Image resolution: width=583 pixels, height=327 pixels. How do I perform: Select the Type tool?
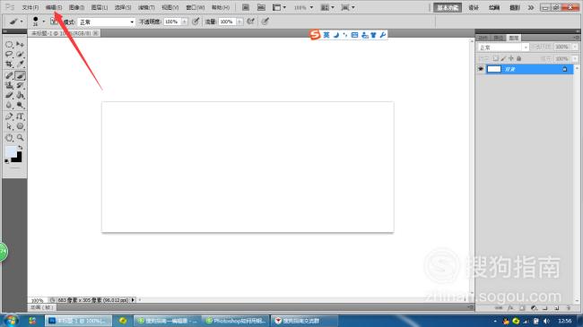point(20,116)
